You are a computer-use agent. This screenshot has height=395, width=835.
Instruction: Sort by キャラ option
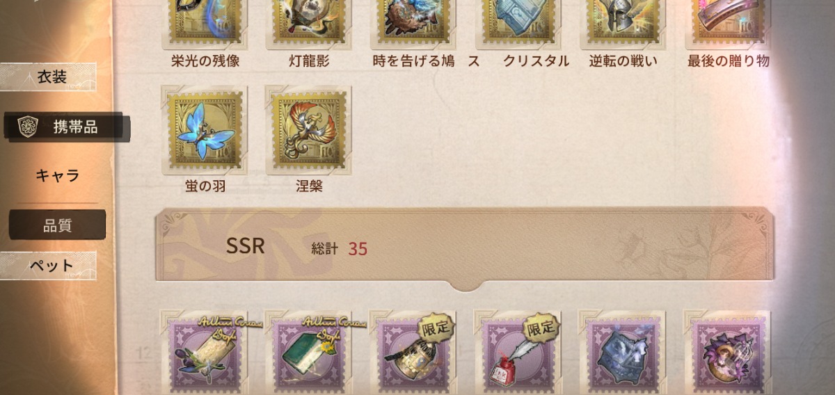[57, 175]
